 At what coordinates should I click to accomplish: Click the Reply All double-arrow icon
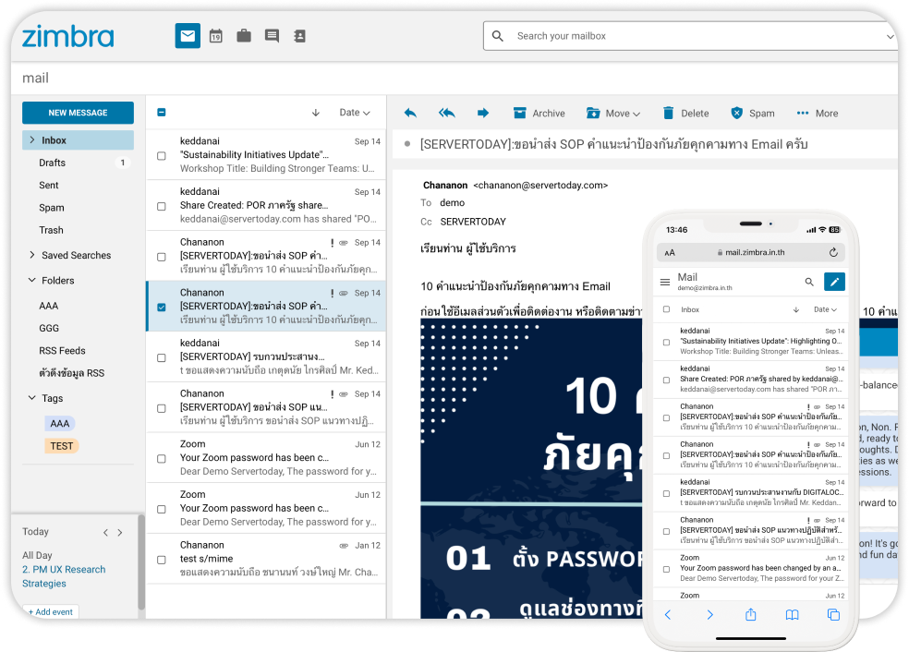click(446, 113)
